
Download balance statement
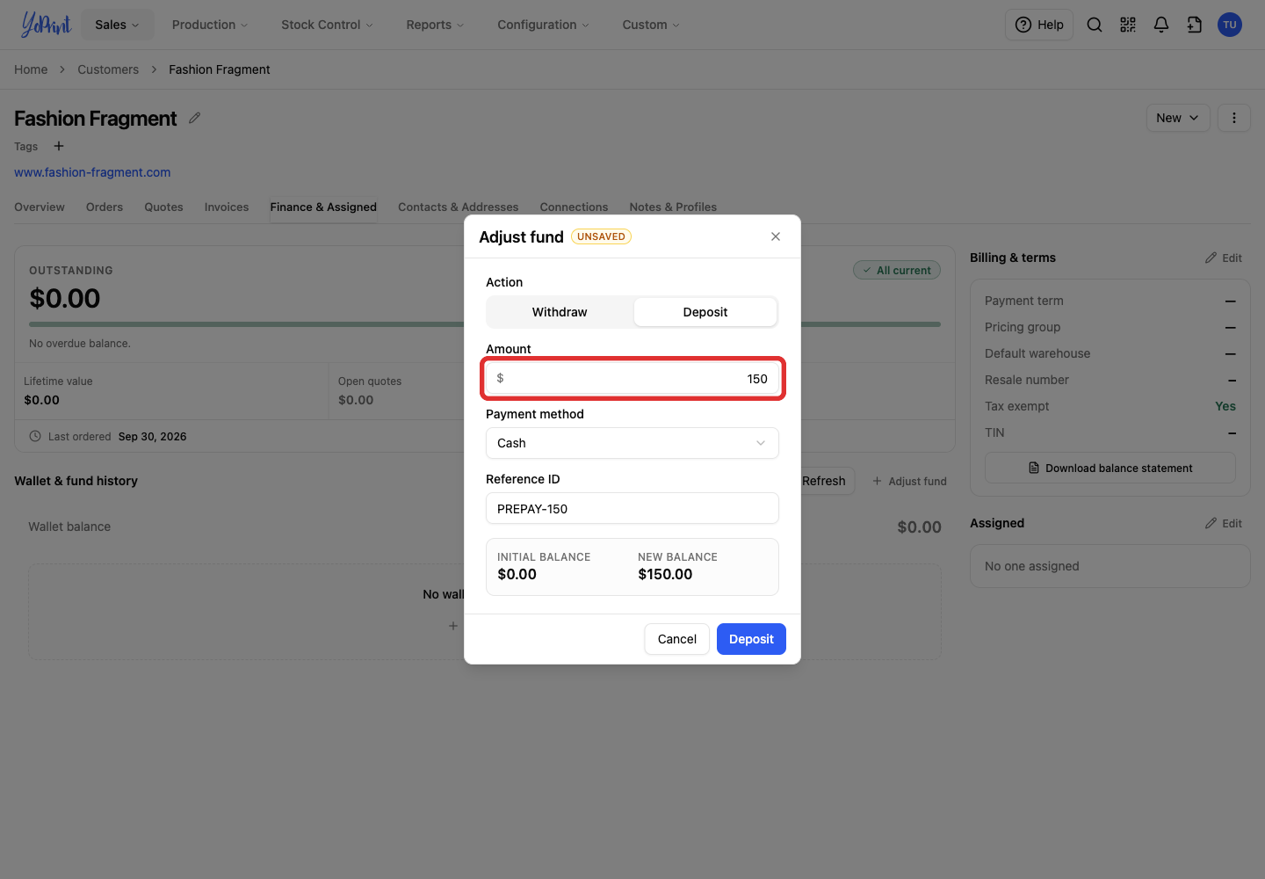click(x=1110, y=469)
